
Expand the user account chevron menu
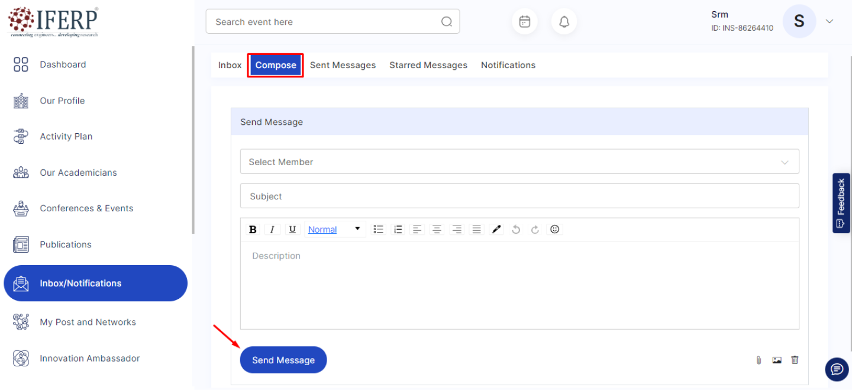point(830,21)
